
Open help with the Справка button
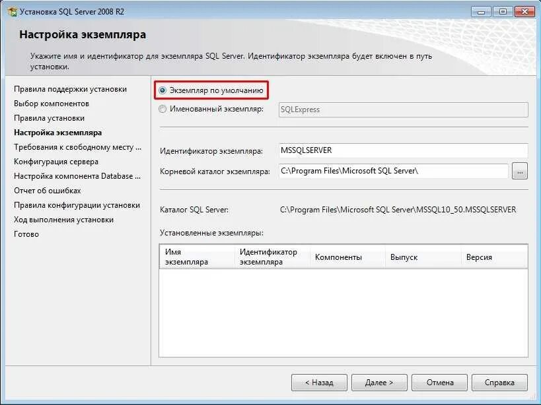click(499, 383)
